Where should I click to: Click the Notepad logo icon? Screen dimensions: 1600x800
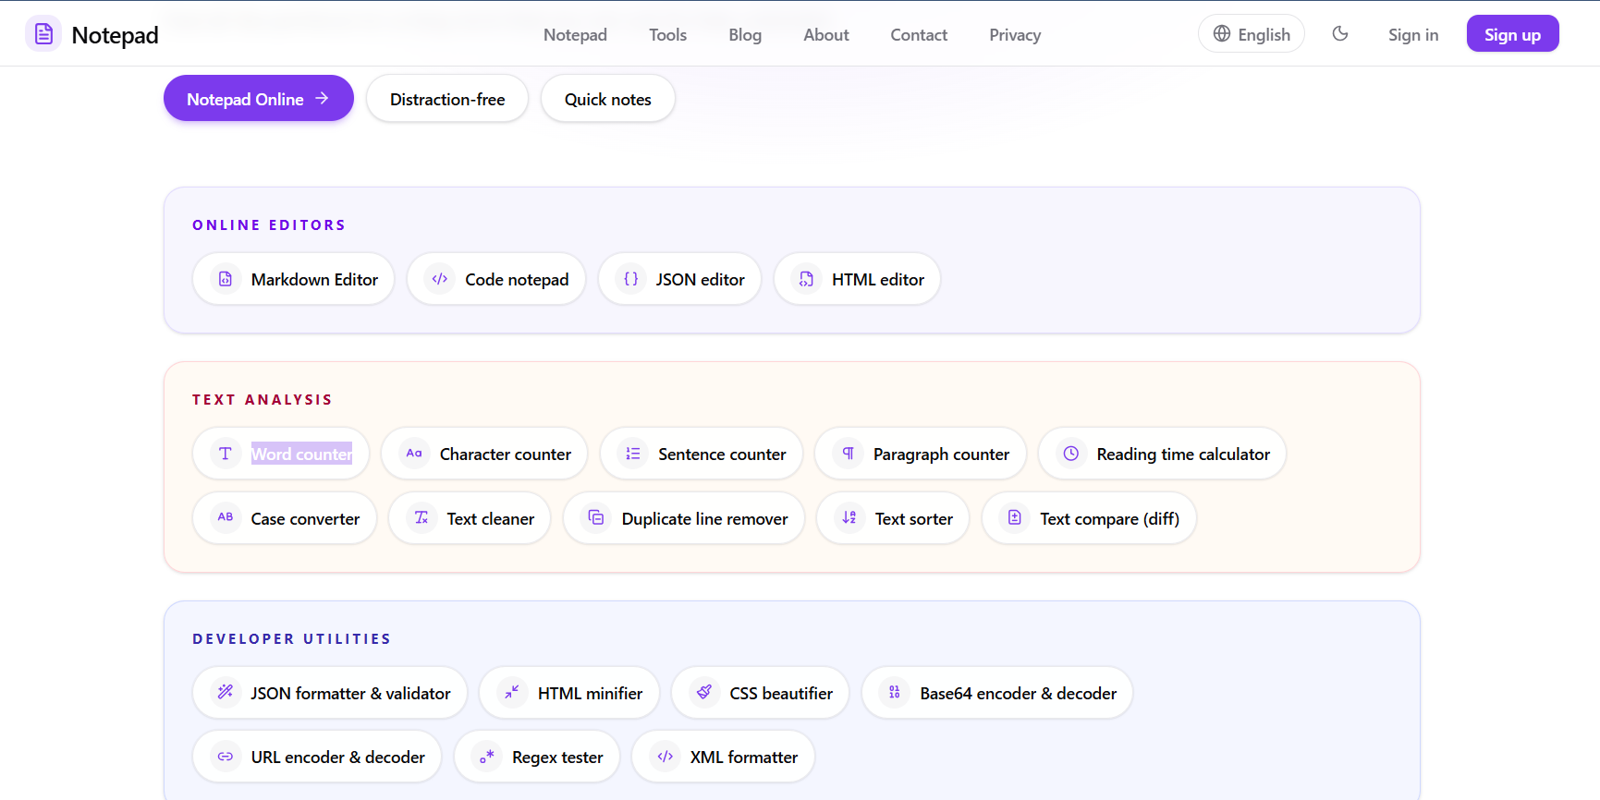pos(43,34)
